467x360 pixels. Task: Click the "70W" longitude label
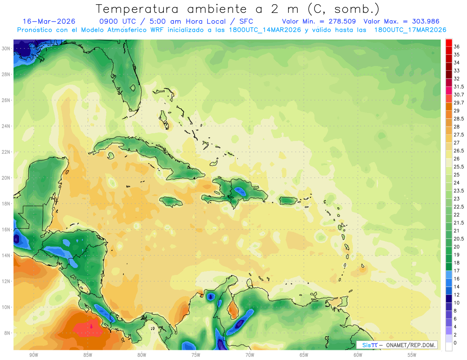250,355
